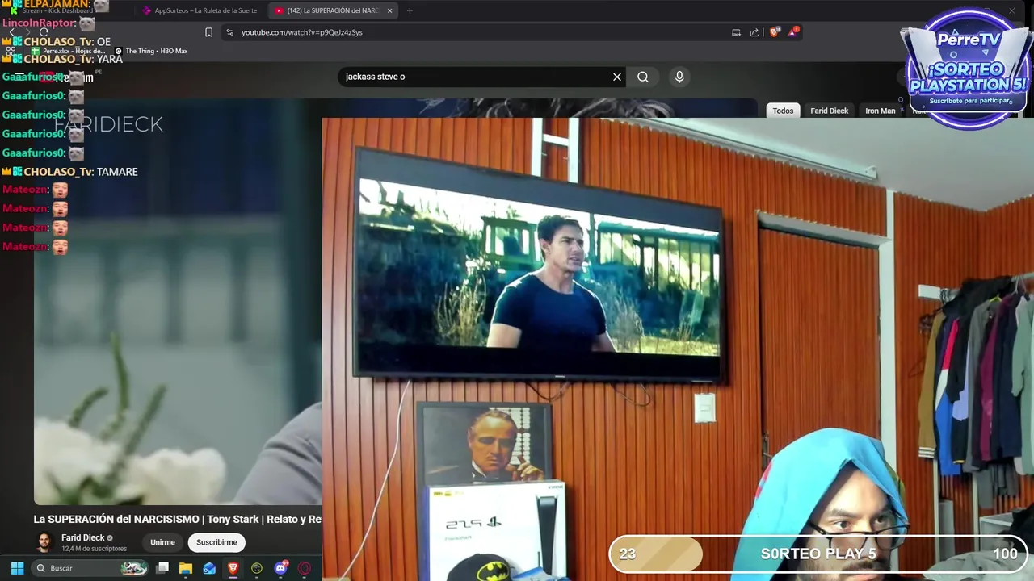Launch File Explorer from the taskbar

click(186, 568)
